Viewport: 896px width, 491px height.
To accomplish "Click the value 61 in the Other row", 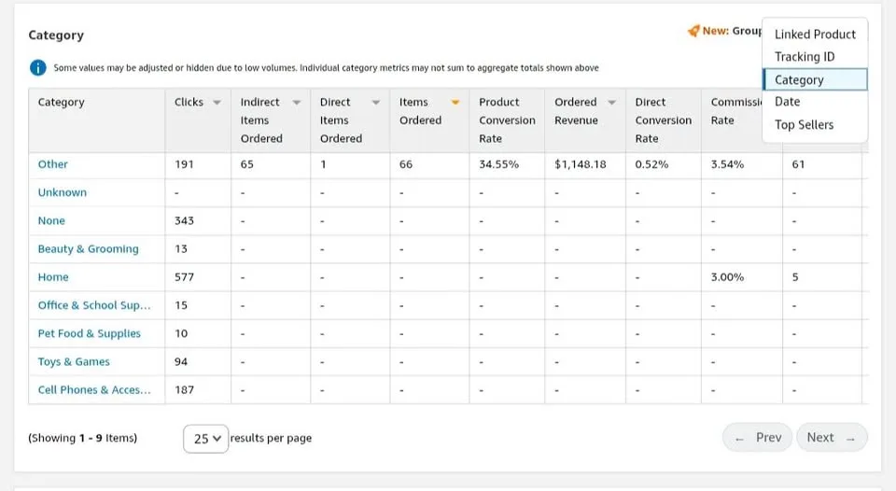I will tap(798, 164).
